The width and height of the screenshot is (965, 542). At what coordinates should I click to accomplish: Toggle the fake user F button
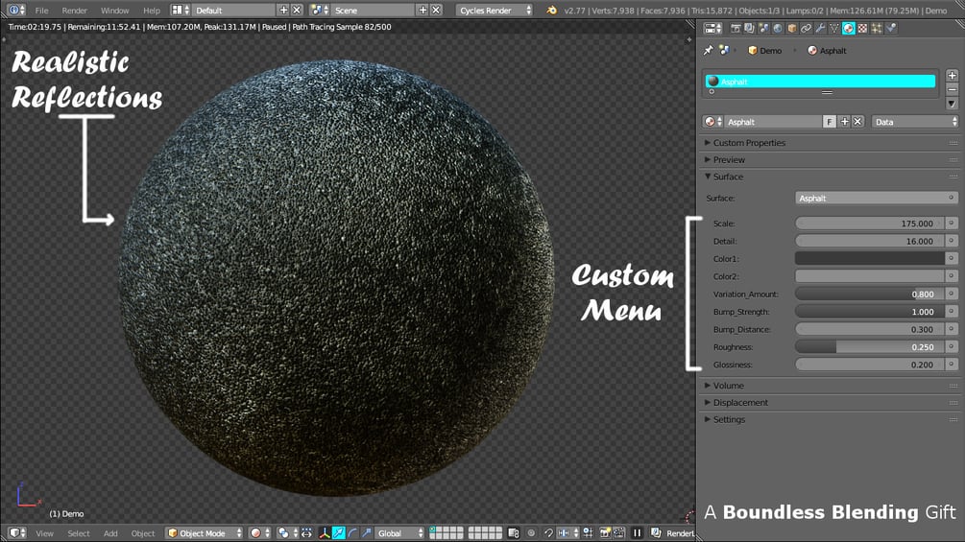(x=830, y=122)
